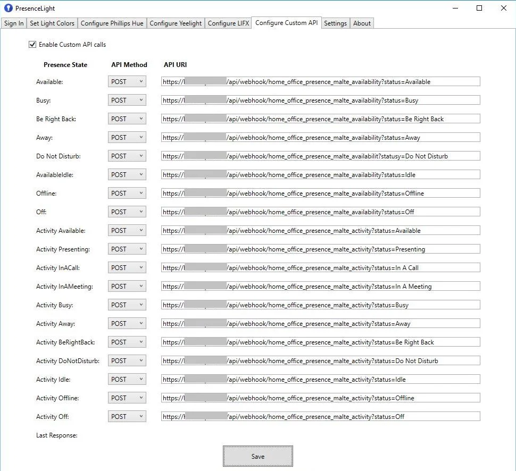Image resolution: width=516 pixels, height=471 pixels.
Task: Open method dropdown for Activity Available
Action: 127,231
